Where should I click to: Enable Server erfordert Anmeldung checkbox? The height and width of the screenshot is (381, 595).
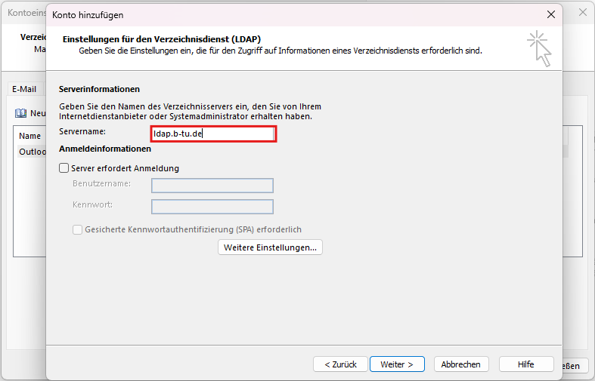point(64,167)
